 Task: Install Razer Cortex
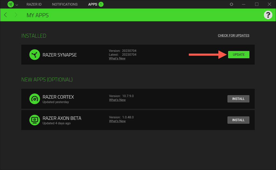pyautogui.click(x=238, y=99)
